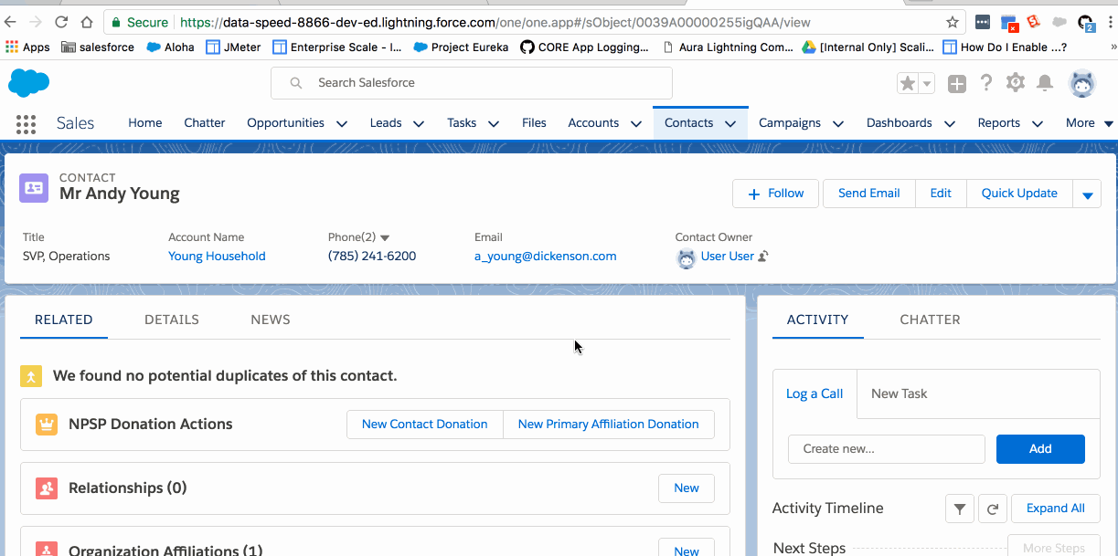Select the Related tab
The width and height of the screenshot is (1118, 556).
coord(64,320)
